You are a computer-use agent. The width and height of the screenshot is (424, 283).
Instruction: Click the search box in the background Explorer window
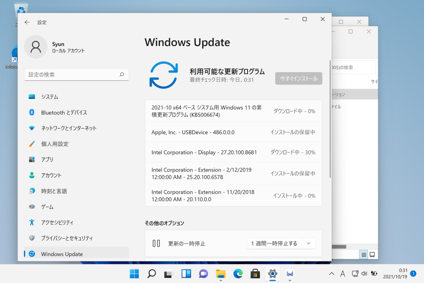click(353, 67)
